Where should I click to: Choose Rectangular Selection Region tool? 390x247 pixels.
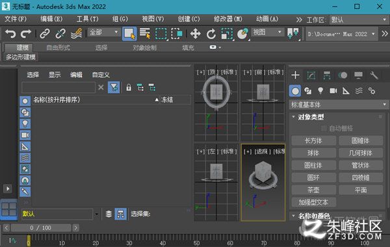coord(161,34)
